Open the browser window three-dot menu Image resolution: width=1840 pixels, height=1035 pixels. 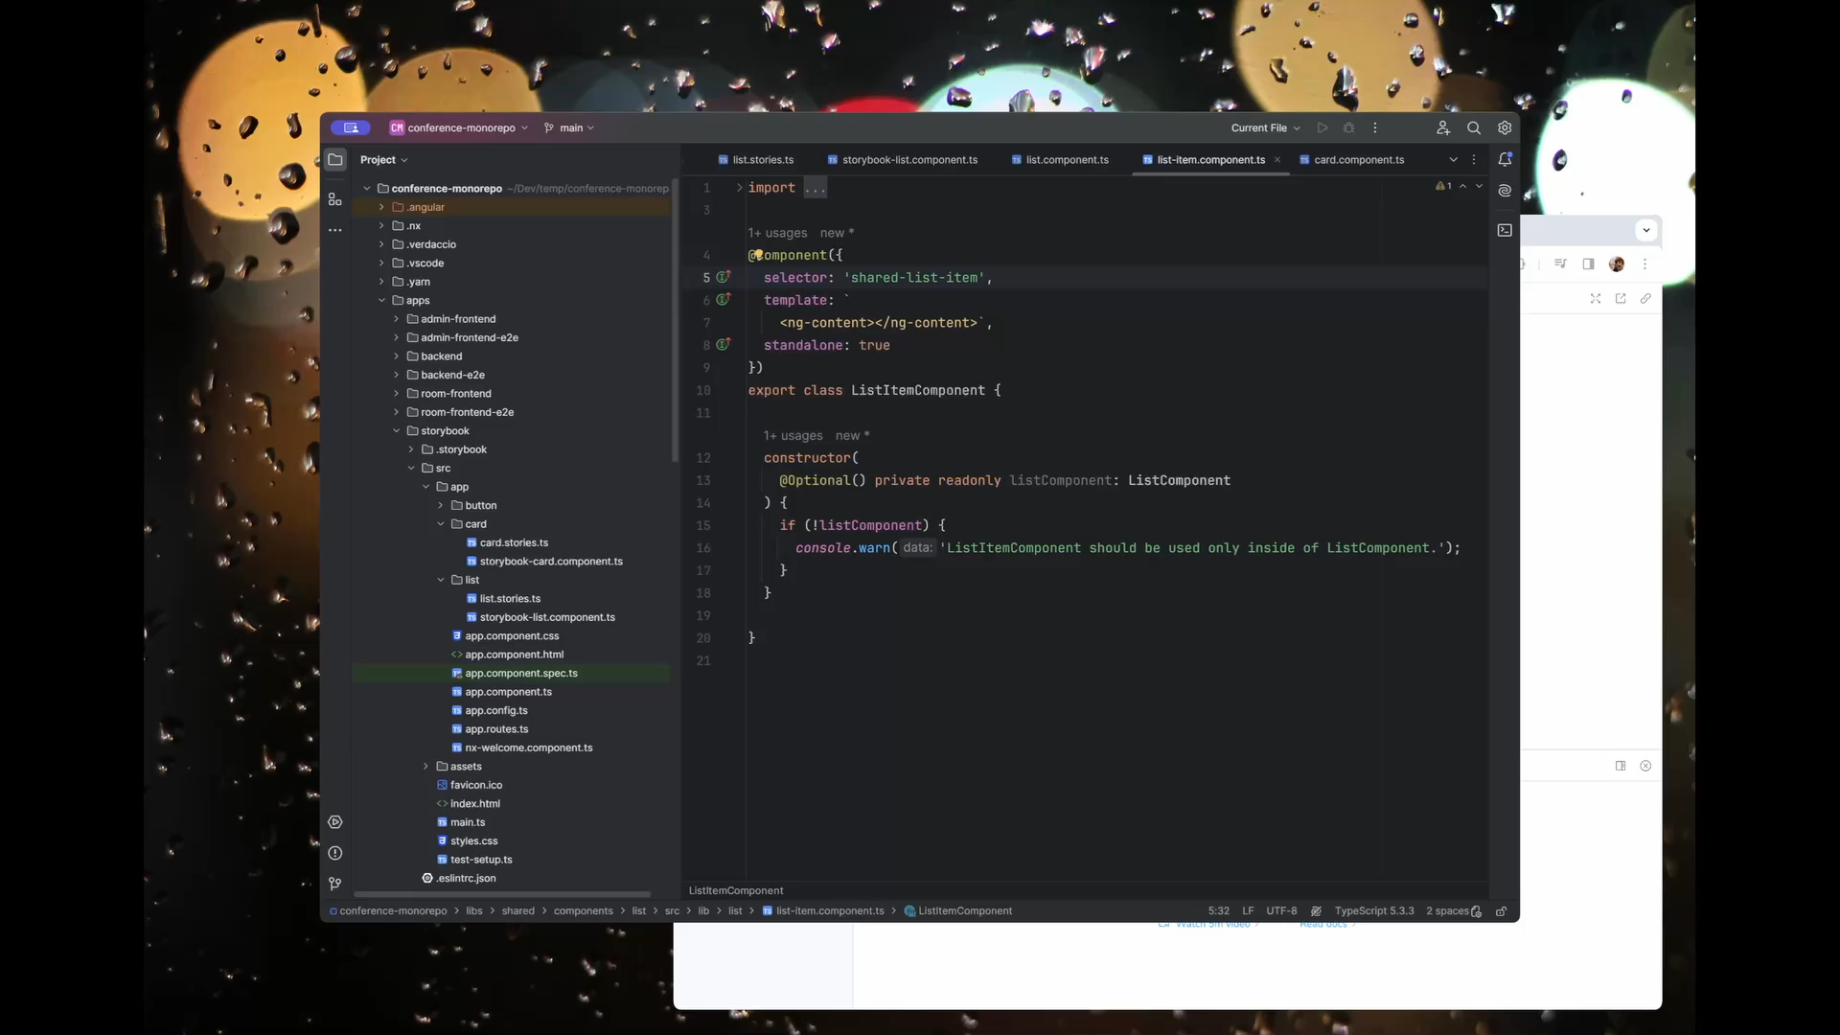pyautogui.click(x=1645, y=264)
